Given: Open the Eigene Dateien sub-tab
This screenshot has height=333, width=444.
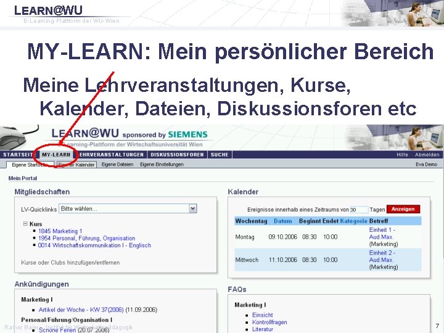Looking at the screenshot, I should coord(117,164).
